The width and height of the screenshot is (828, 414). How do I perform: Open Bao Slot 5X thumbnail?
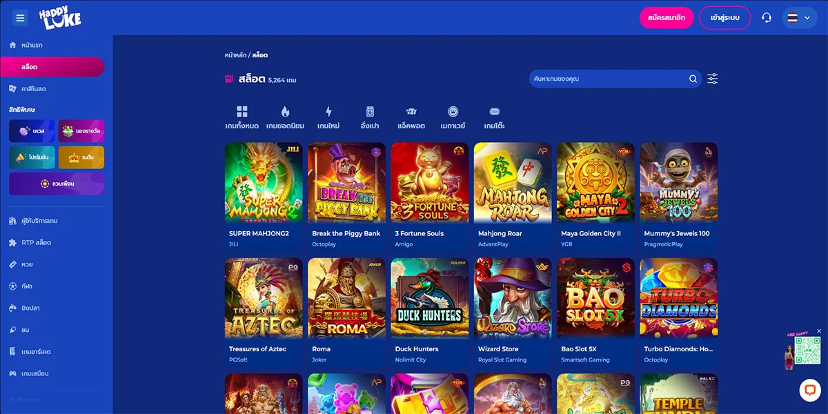[595, 298]
